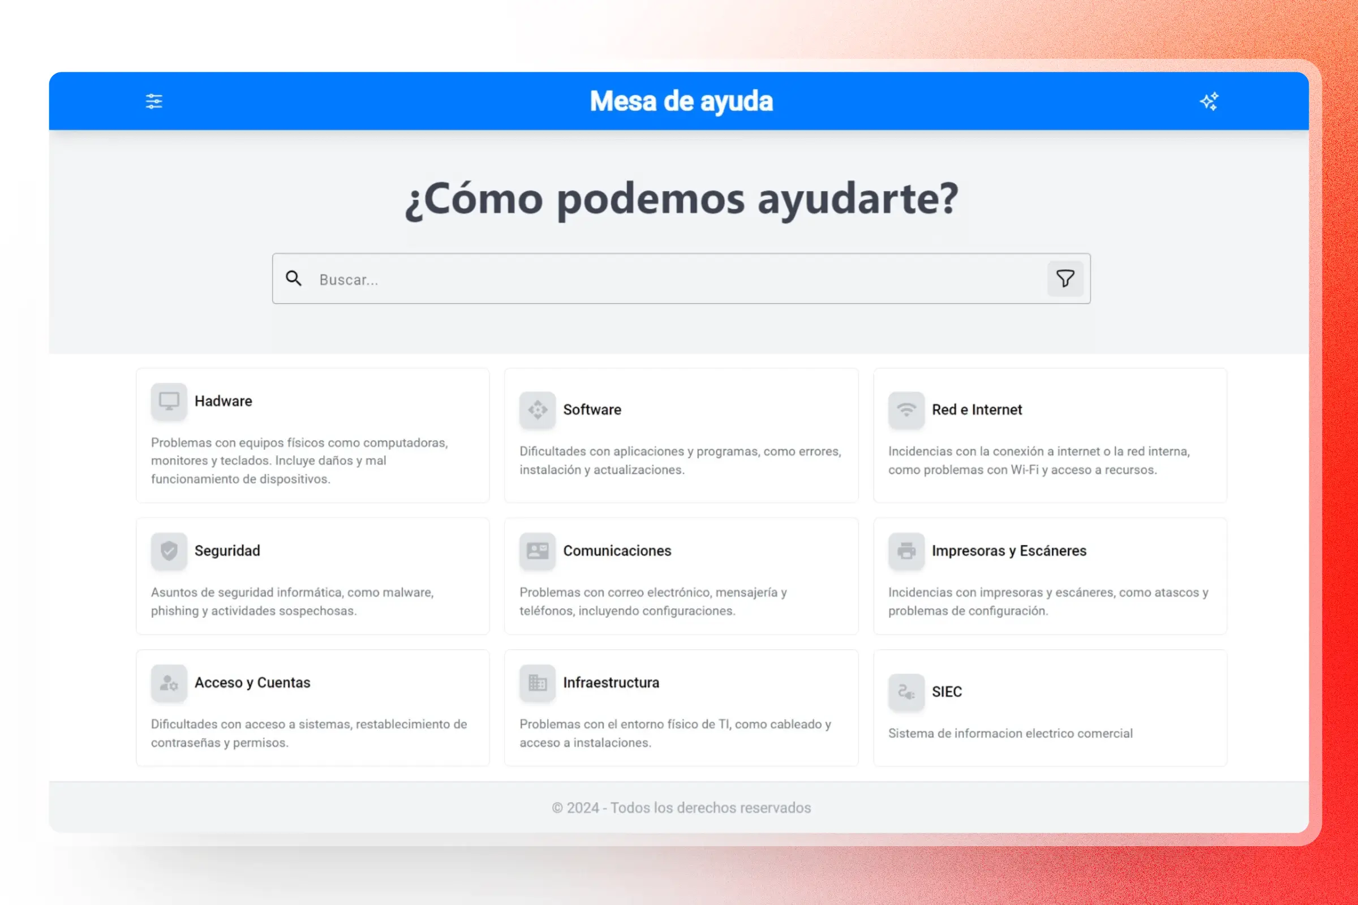Click the Red e Internet Wi-Fi icon
The image size is (1358, 905).
(906, 410)
